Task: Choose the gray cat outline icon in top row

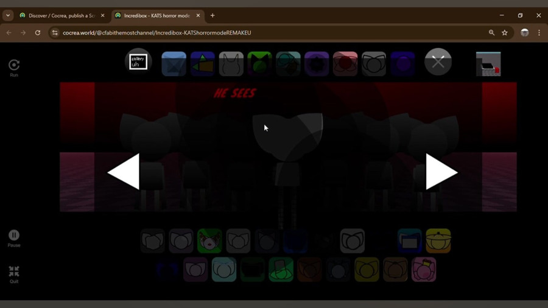Action: (231, 64)
